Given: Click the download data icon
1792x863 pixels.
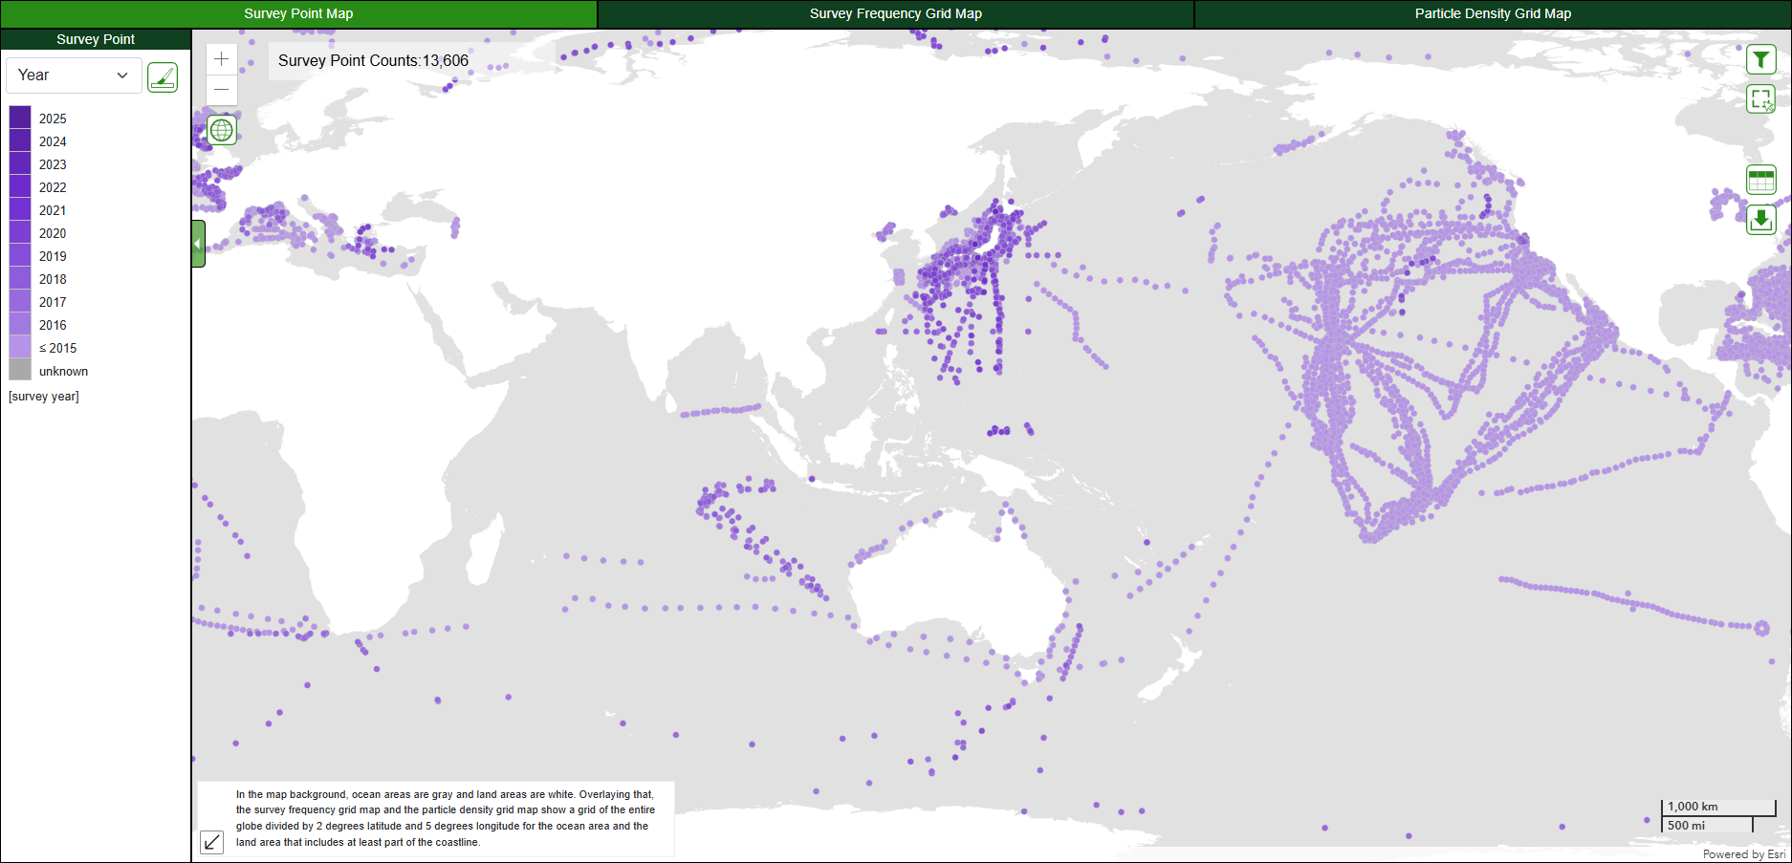Looking at the screenshot, I should coord(1760,220).
